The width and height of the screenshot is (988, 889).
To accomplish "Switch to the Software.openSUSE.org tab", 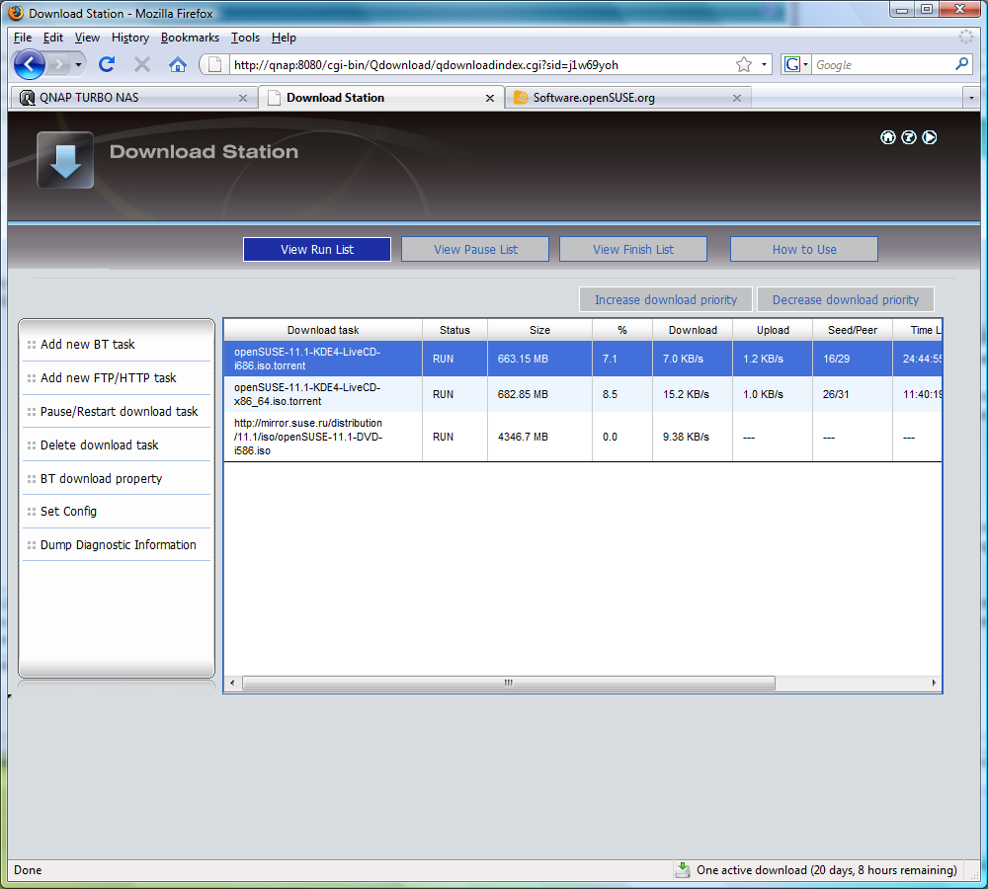I will pos(627,98).
